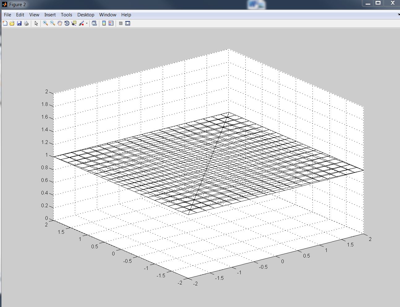Image resolution: width=400 pixels, height=307 pixels.
Task: Open a file using the folder icon
Action: (x=12, y=23)
